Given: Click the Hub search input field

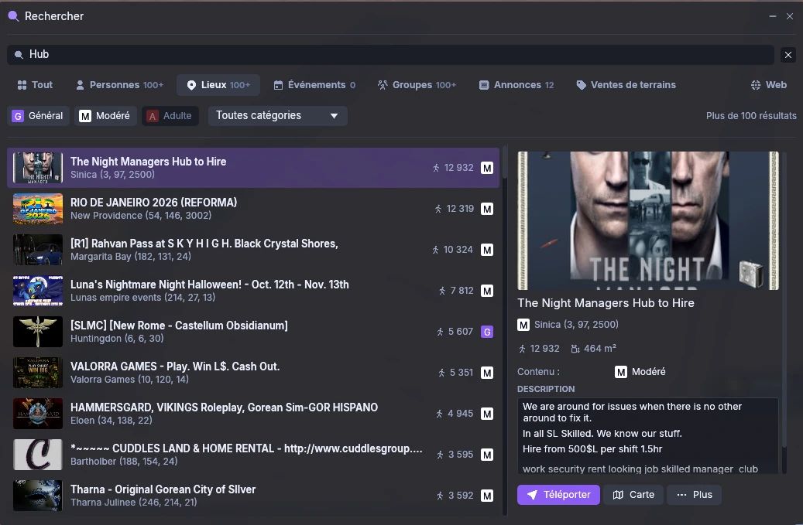Looking at the screenshot, I should pyautogui.click(x=390, y=55).
